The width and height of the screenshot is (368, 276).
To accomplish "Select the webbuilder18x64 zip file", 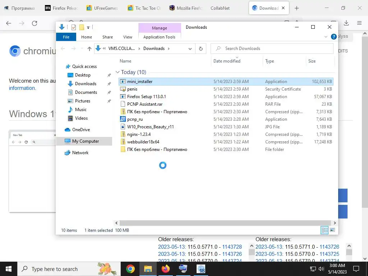I will (x=226, y=142).
